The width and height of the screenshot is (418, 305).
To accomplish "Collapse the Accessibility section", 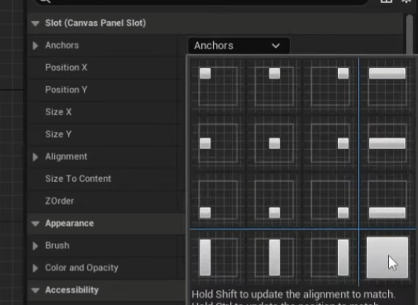I will pos(35,290).
